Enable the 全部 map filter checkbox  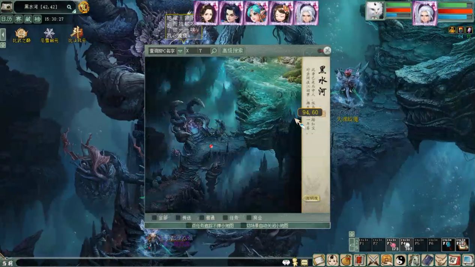tap(154, 218)
